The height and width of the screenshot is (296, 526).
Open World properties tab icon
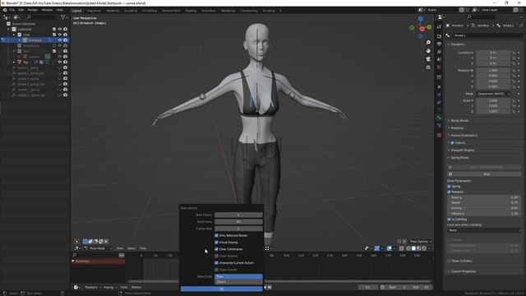coord(439,67)
